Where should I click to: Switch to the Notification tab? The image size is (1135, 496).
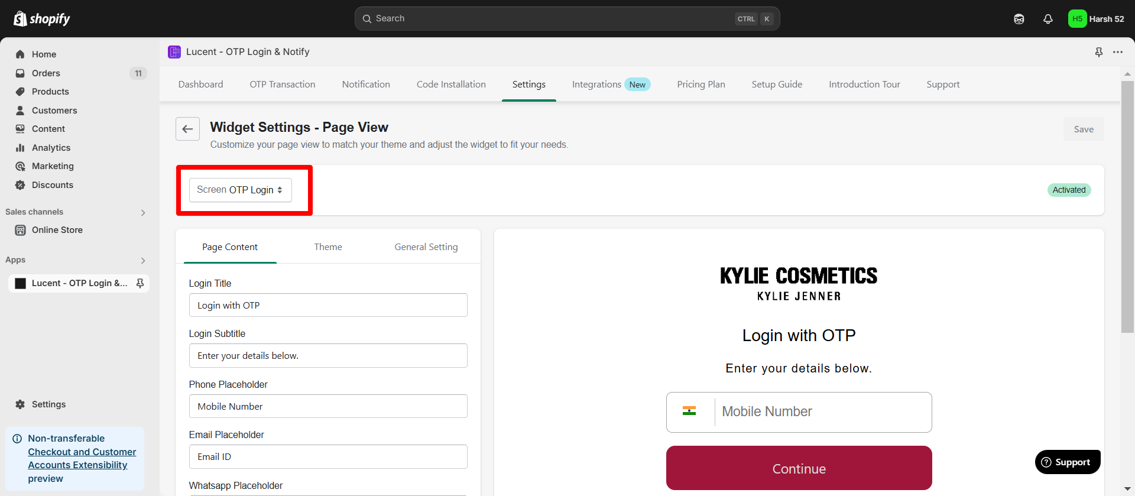click(x=366, y=85)
